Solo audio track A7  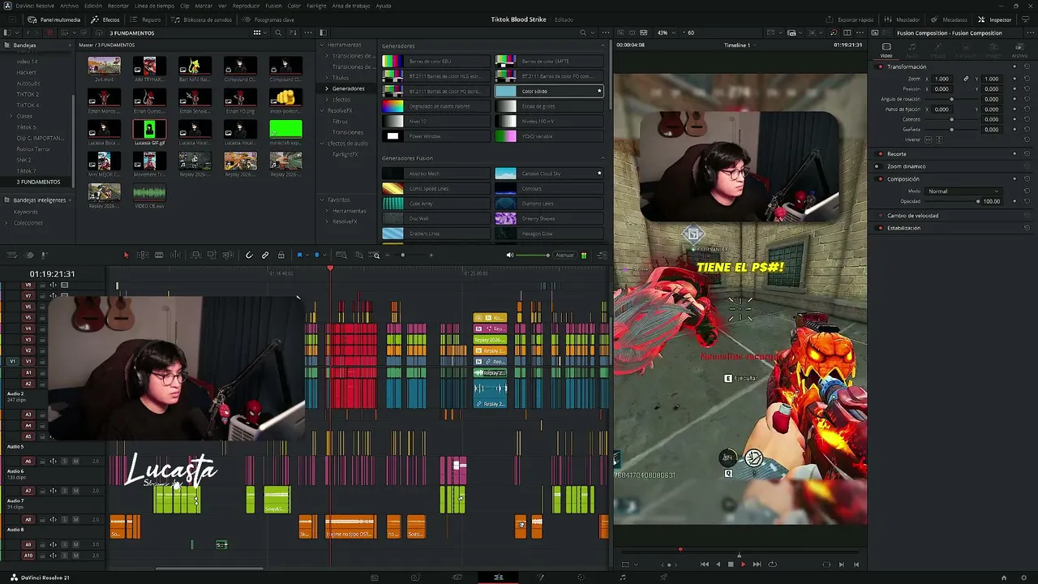(65, 491)
